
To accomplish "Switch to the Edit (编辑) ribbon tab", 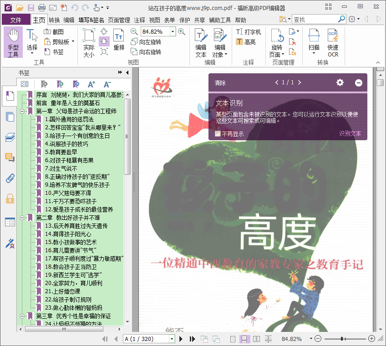I will pos(69,20).
